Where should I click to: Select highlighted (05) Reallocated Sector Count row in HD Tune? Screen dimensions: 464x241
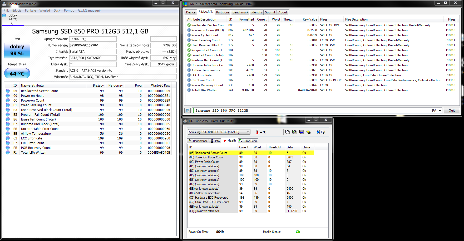tap(251, 153)
